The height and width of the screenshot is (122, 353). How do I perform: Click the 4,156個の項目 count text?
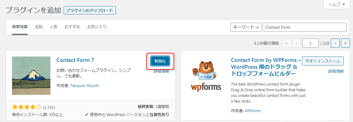(266, 43)
